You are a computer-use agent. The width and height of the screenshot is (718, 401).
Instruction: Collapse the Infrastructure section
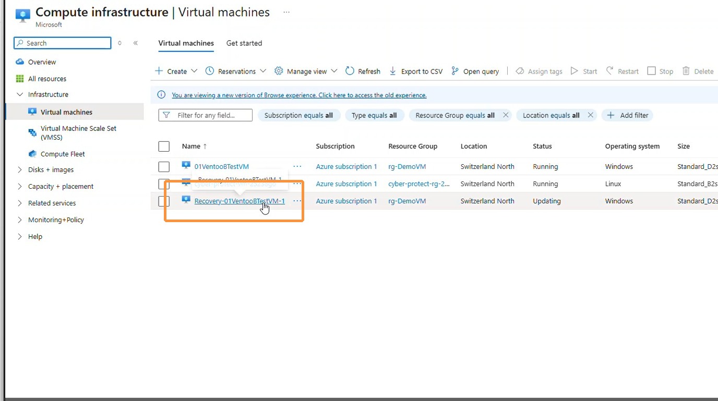(20, 94)
